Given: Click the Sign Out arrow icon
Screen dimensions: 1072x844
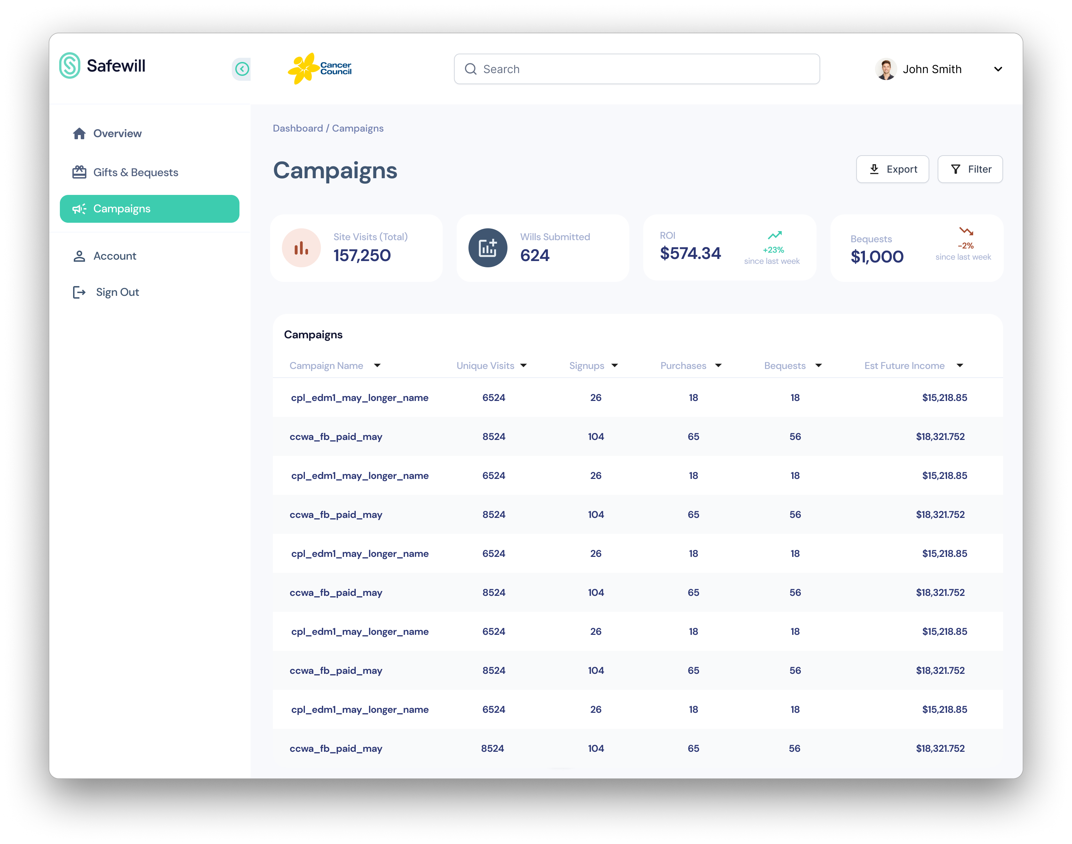Looking at the screenshot, I should pyautogui.click(x=79, y=292).
